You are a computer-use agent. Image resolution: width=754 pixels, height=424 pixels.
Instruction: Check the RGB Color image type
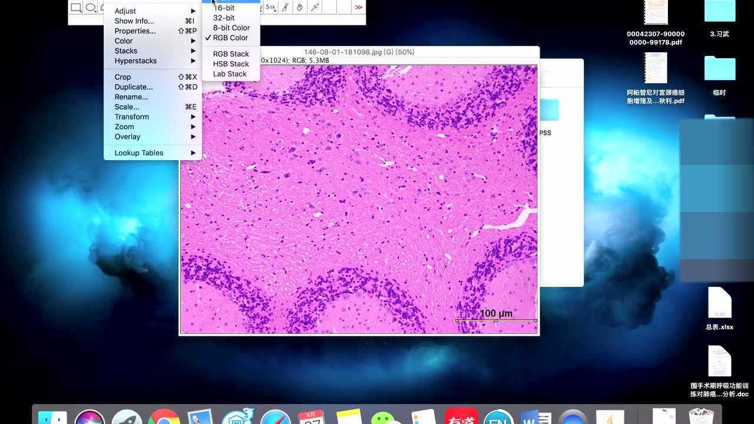(230, 38)
